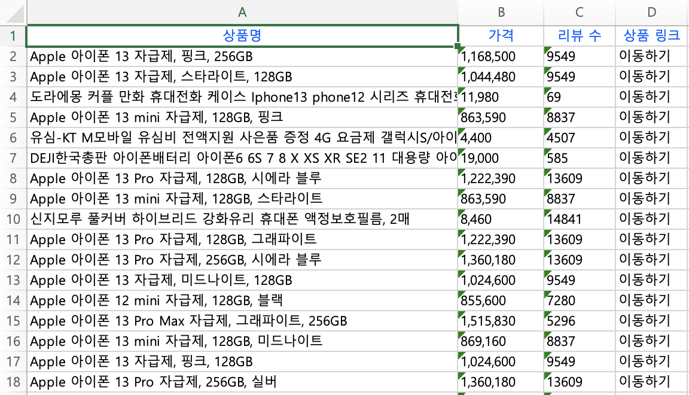Select cell 'Apple 아이폰 13 자급제, 스타라이트, 128GB'

tap(242, 77)
